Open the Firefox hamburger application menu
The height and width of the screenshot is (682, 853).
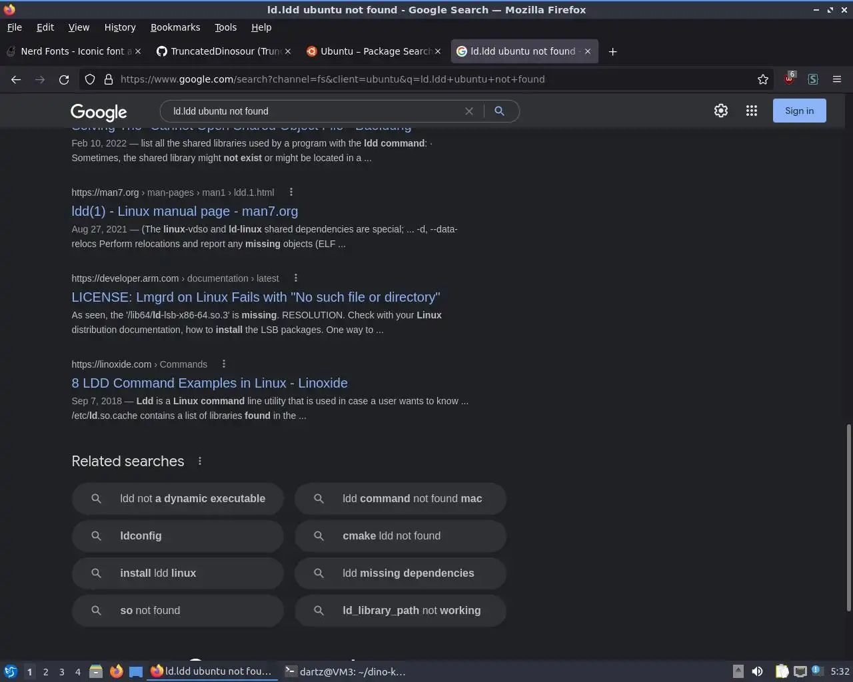(x=837, y=79)
